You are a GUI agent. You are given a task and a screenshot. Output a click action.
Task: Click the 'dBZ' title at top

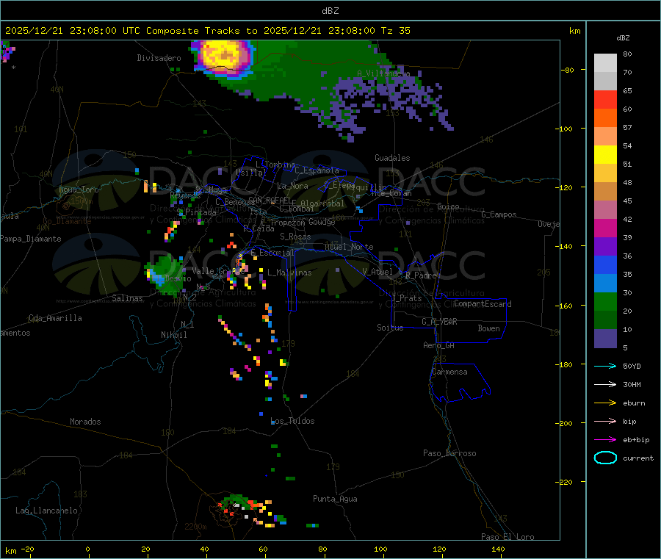tap(330, 11)
